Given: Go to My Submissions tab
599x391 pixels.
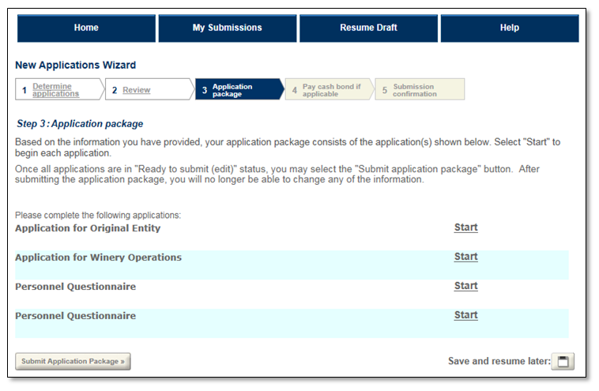Looking at the screenshot, I should (227, 28).
